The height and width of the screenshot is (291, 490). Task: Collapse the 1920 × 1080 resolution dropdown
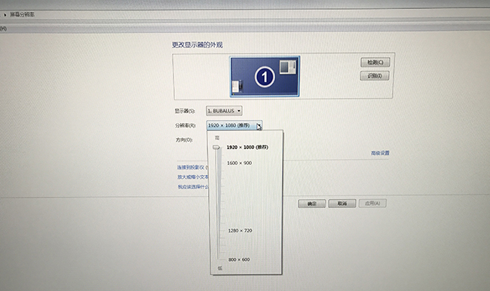click(x=234, y=125)
